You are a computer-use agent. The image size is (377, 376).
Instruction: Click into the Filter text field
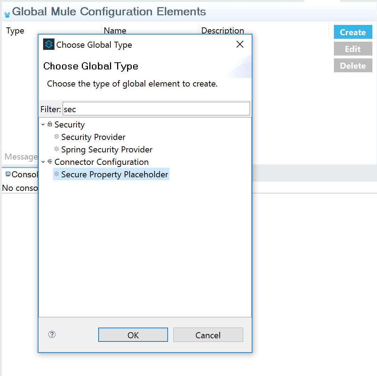click(156, 109)
